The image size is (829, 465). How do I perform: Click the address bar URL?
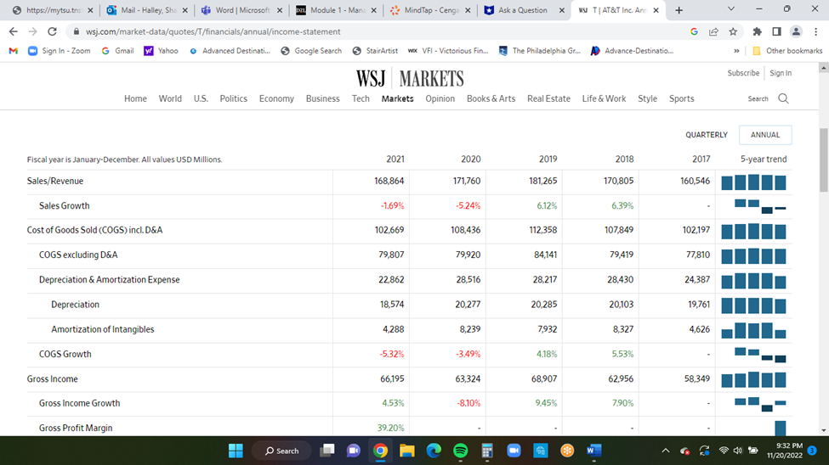[213, 31]
